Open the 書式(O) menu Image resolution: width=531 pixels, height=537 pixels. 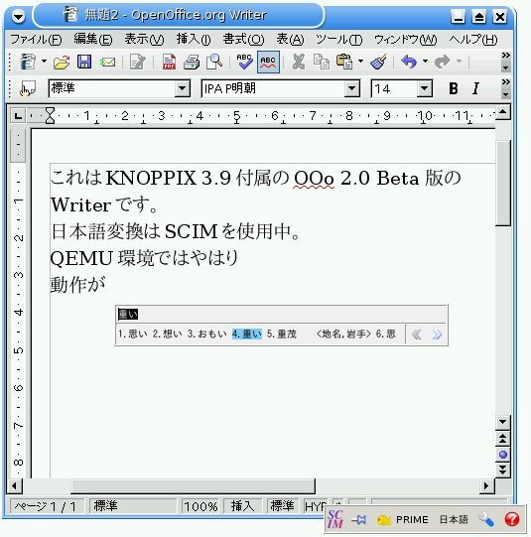pos(243,40)
